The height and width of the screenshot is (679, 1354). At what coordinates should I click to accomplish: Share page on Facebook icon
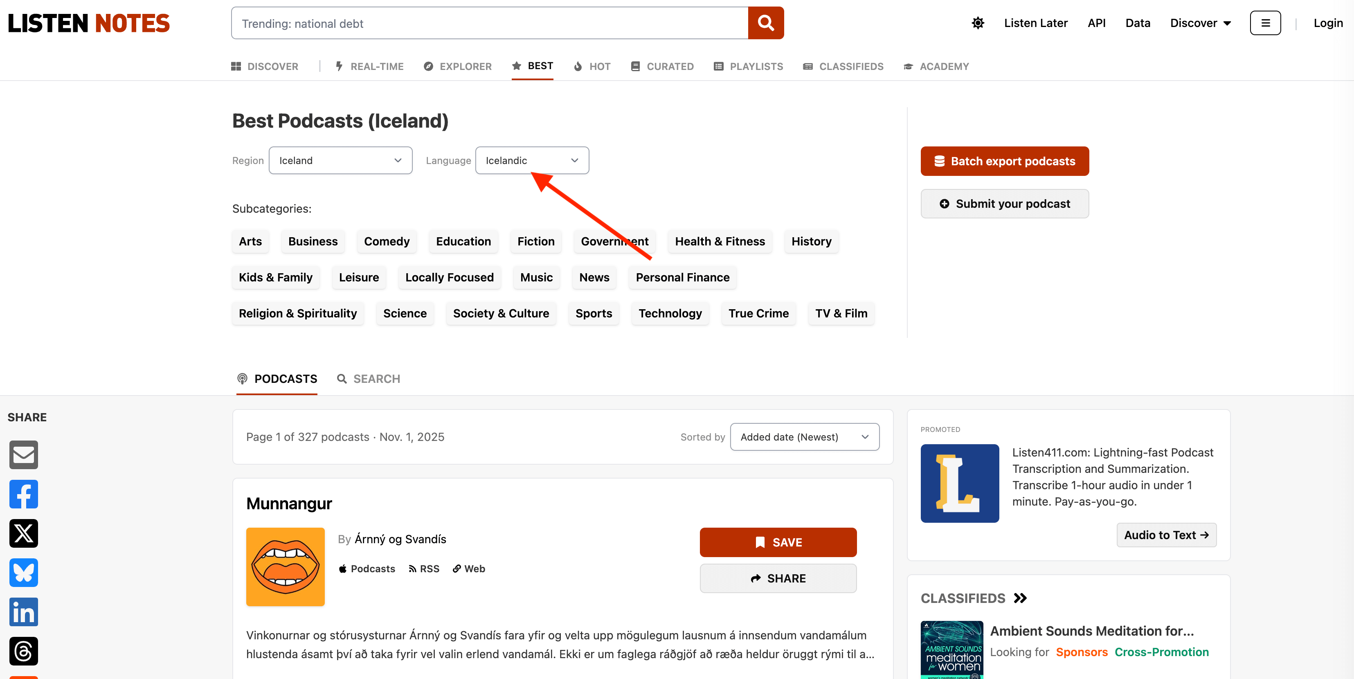click(x=24, y=494)
